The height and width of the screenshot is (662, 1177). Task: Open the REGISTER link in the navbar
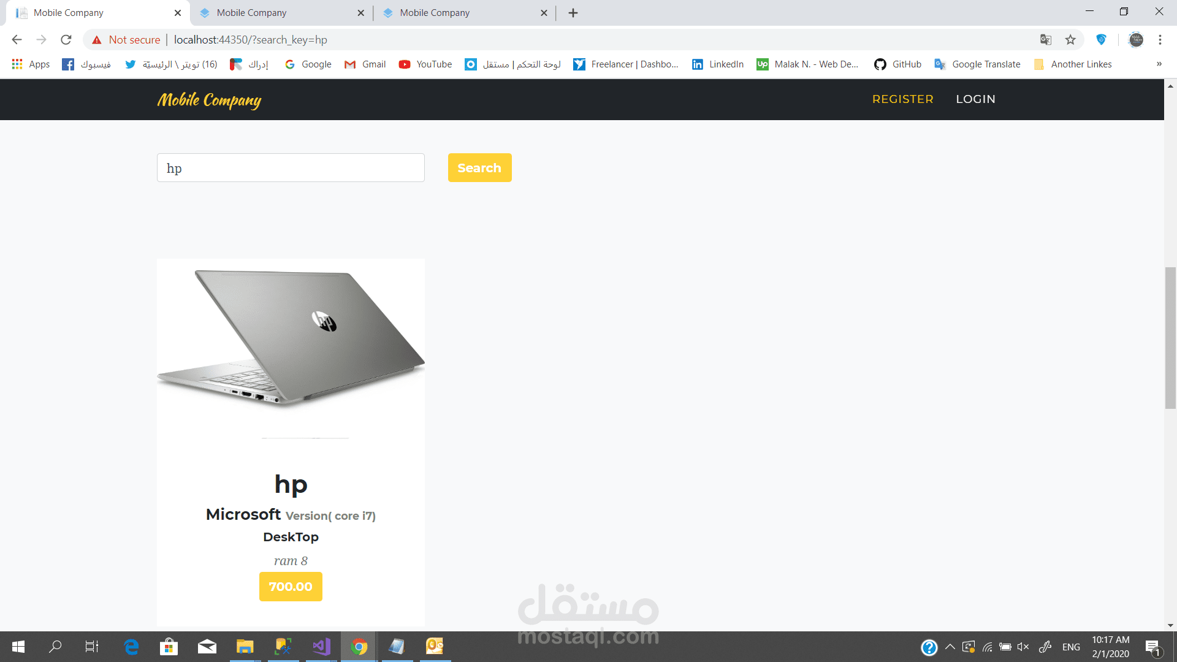[x=902, y=99]
